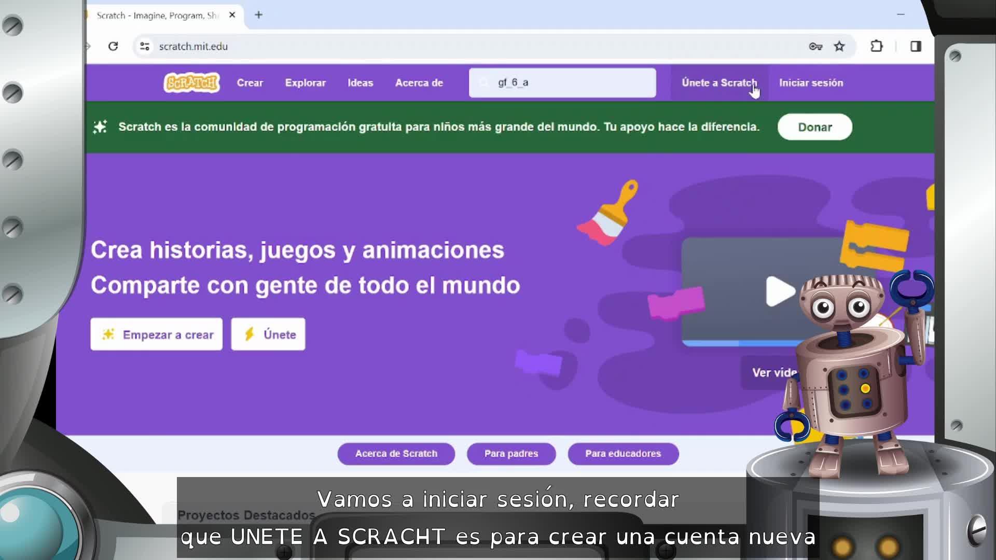996x560 pixels.
Task: Open the password key icon
Action: (x=815, y=46)
